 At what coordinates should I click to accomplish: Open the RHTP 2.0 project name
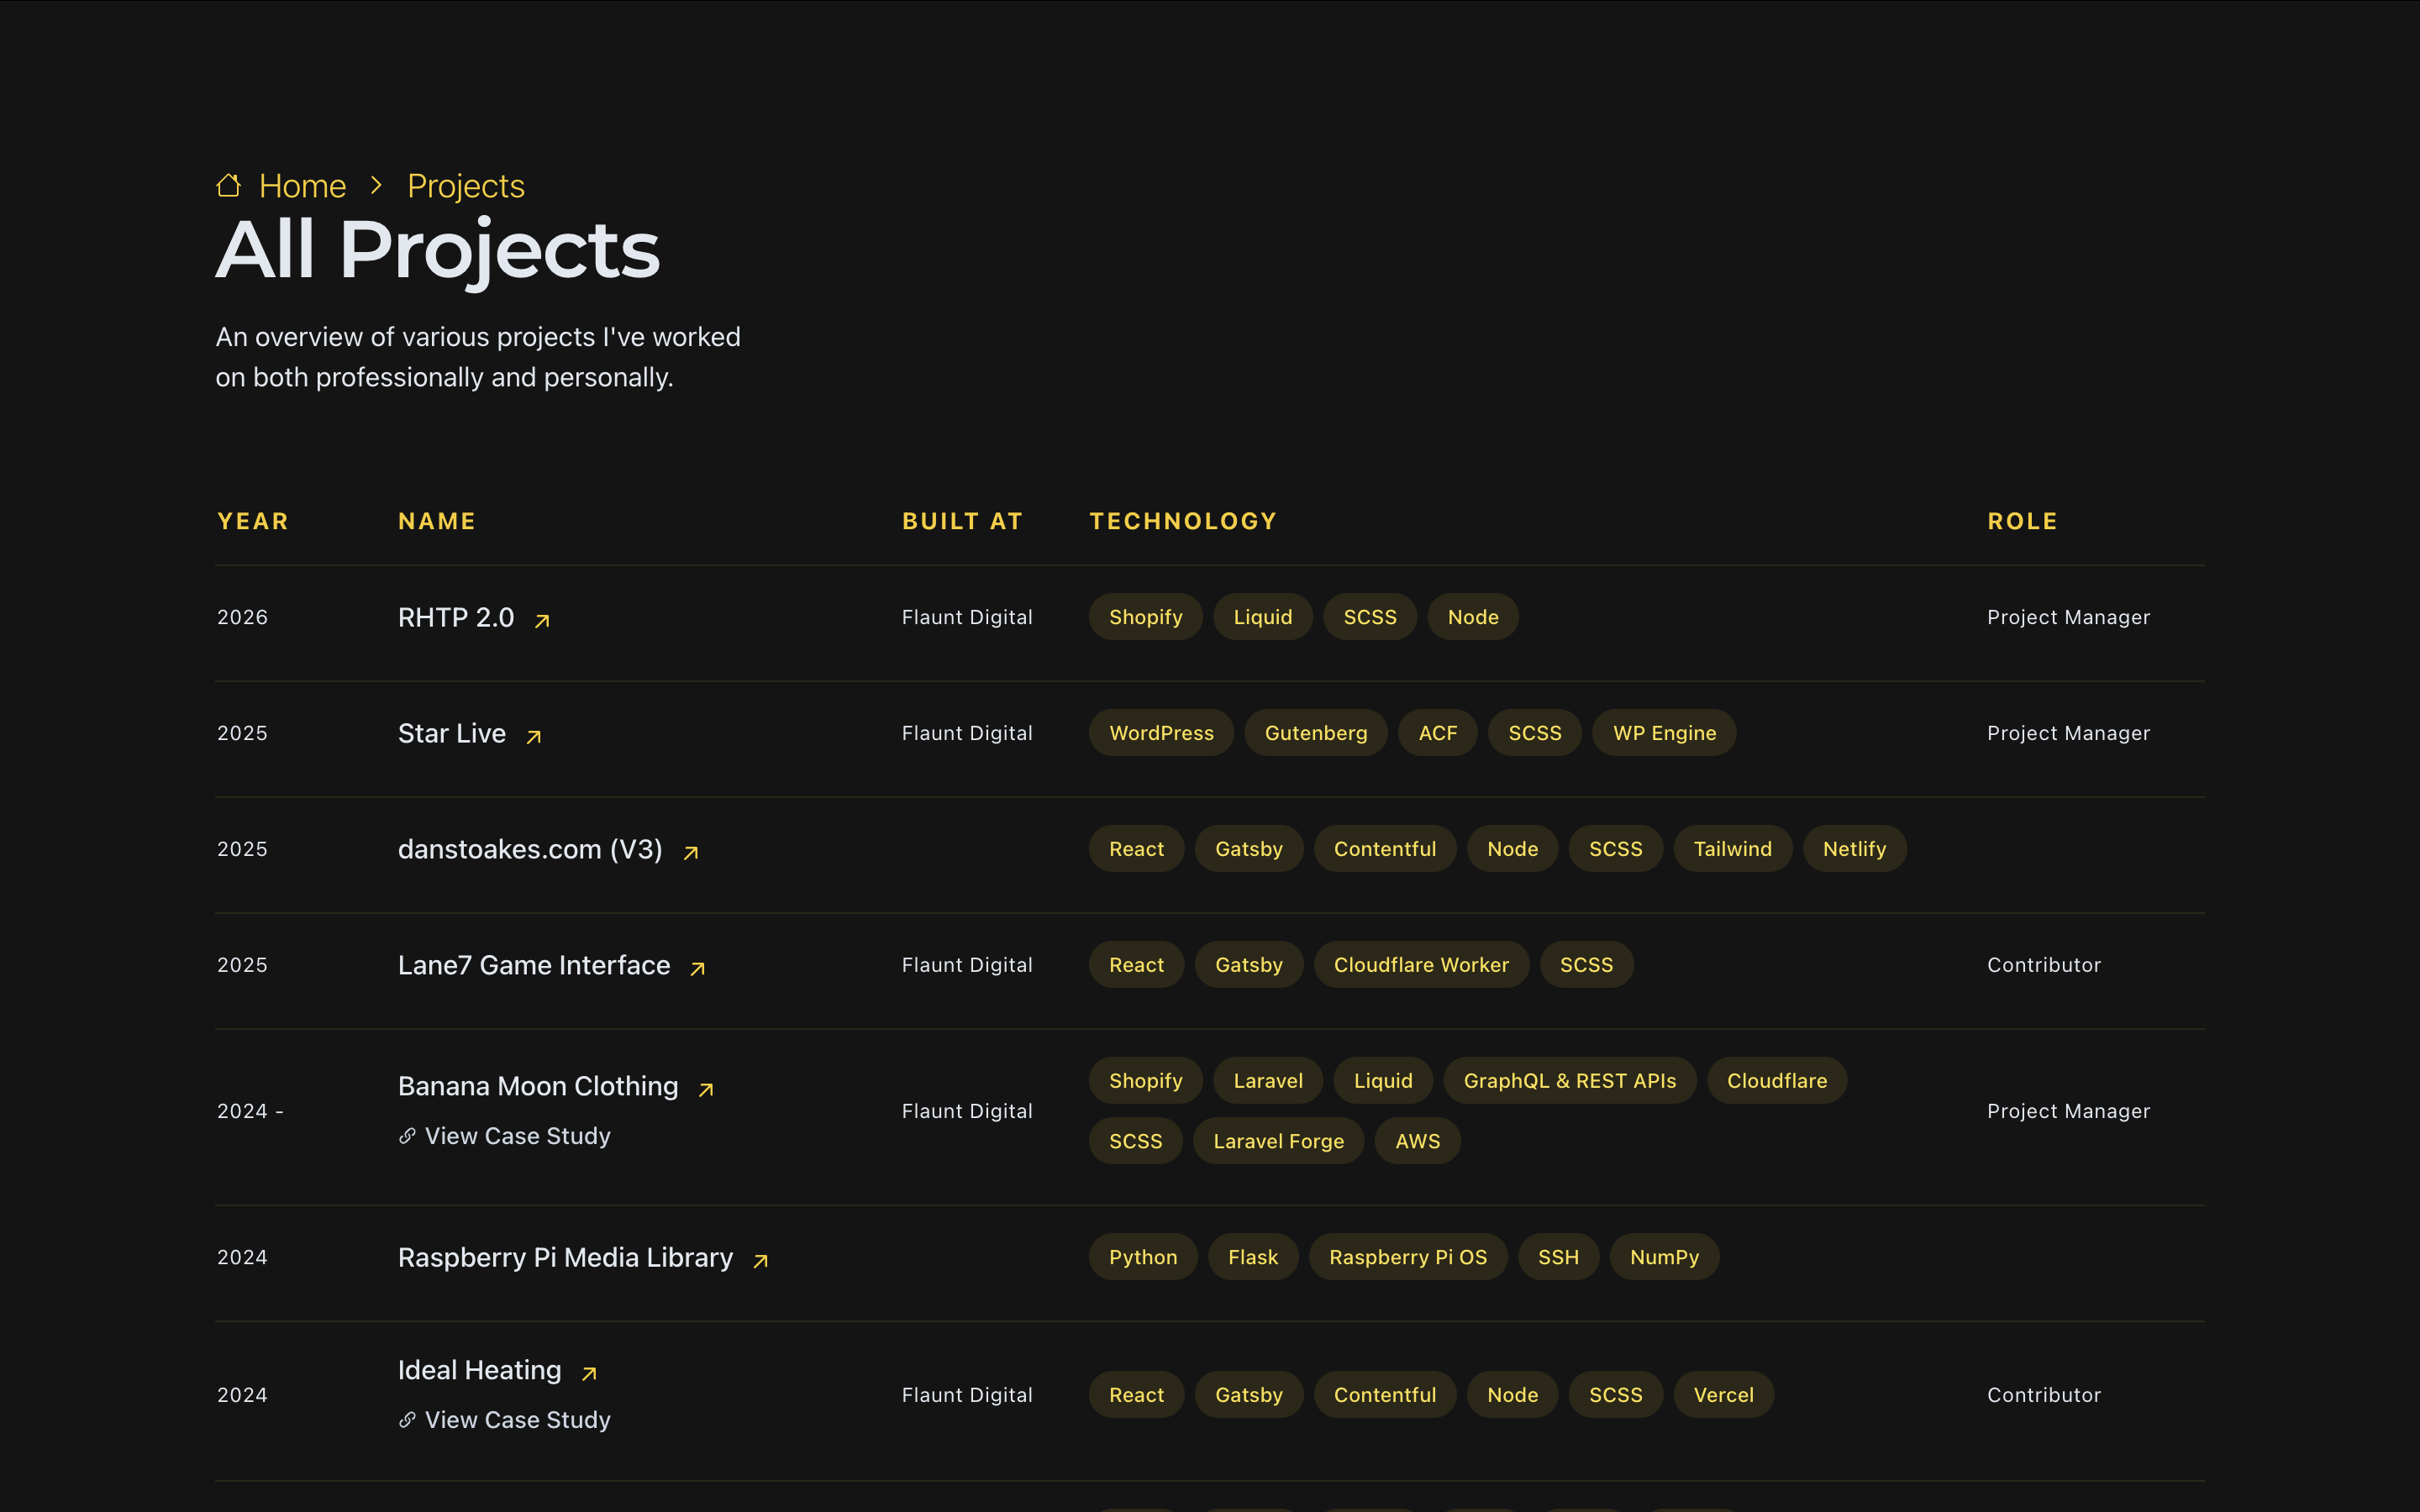456,618
